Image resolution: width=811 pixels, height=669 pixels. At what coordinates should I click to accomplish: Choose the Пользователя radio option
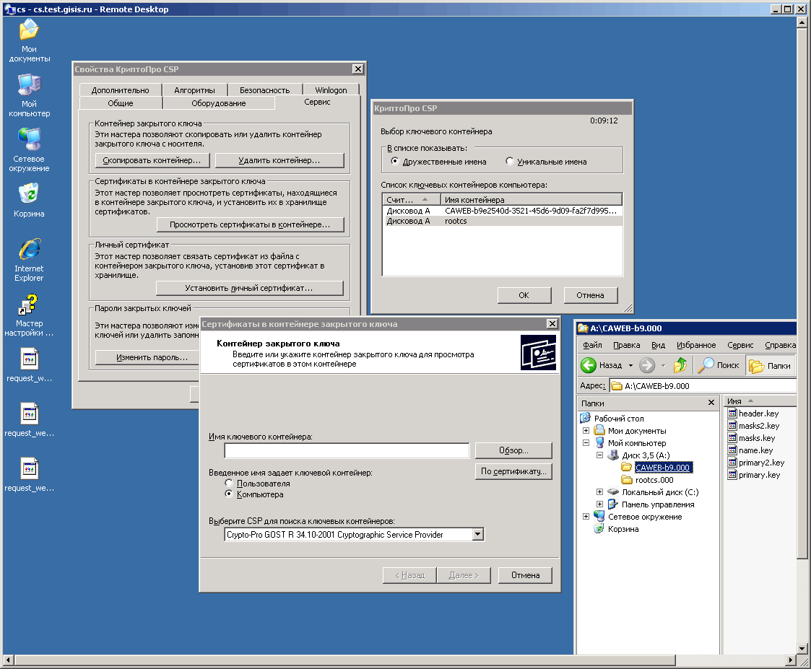click(x=229, y=483)
